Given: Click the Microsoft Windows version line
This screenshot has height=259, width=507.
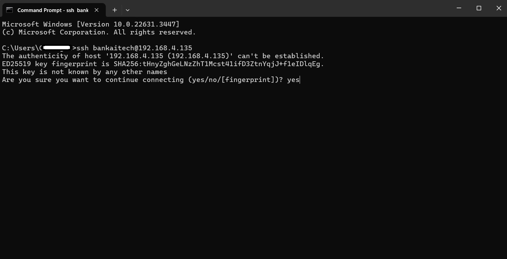Looking at the screenshot, I should coord(90,24).
